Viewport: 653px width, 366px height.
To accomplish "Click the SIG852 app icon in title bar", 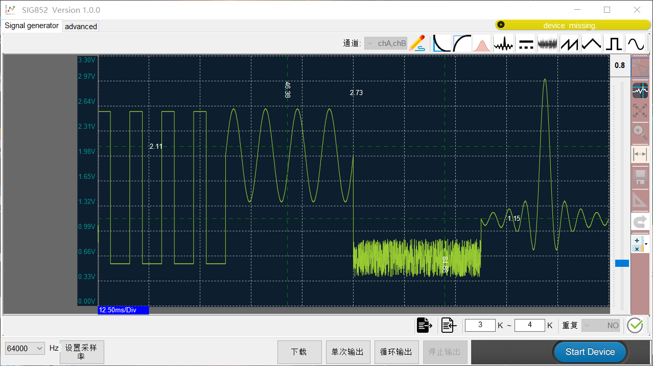I will [x=10, y=10].
